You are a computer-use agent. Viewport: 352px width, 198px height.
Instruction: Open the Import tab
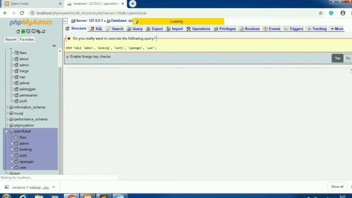click(x=175, y=29)
